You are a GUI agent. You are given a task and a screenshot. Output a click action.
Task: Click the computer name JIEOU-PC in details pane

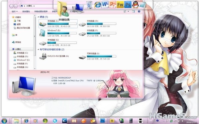pyautogui.click(x=45, y=72)
